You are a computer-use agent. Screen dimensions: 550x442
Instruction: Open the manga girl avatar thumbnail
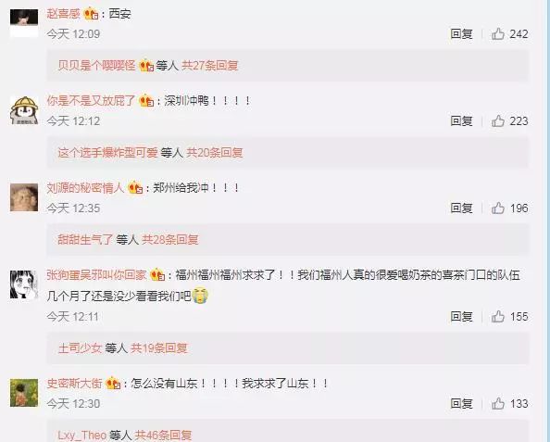(x=24, y=284)
